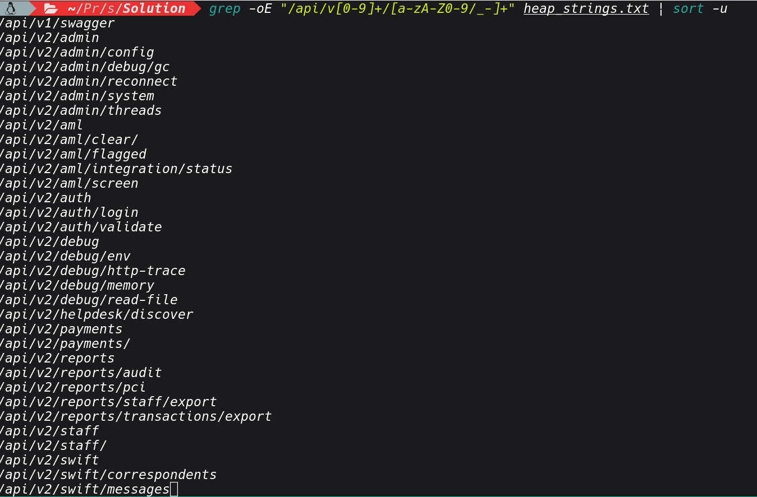Click the /api/v2/auth/login path
Image resolution: width=757 pixels, height=497 pixels.
pos(68,212)
